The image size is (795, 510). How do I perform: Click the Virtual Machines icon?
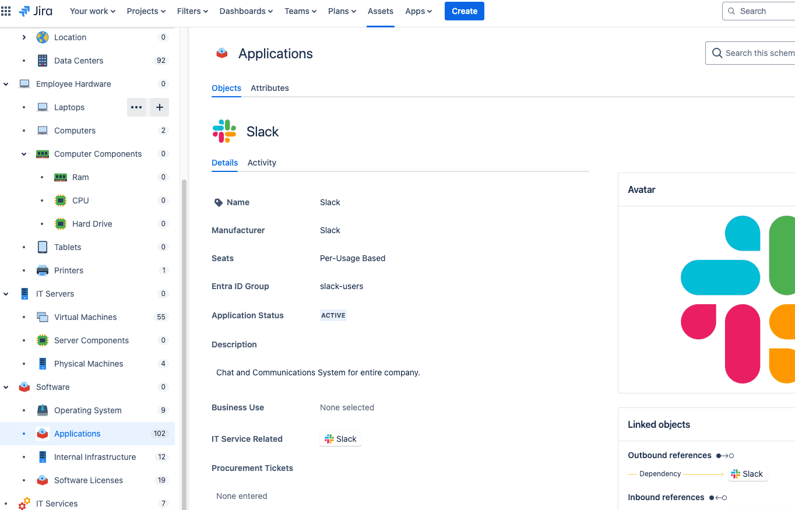[x=43, y=317]
